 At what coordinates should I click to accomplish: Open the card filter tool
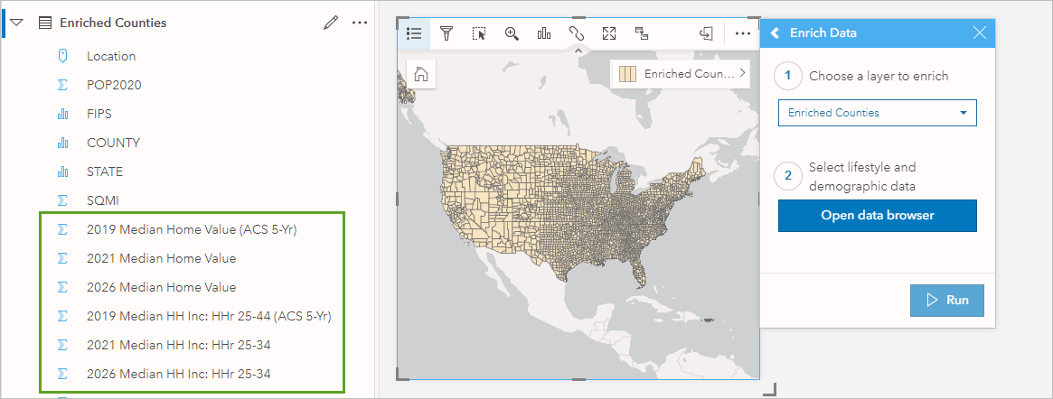446,33
